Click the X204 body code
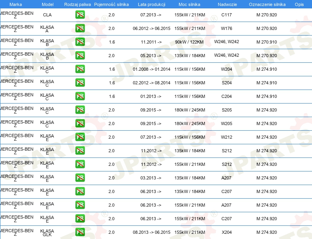The height and width of the screenshot is (239, 312). 227,232
